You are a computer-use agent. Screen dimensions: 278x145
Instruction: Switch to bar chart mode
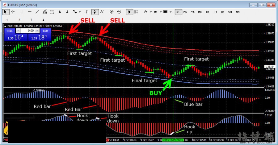tap(87, 12)
